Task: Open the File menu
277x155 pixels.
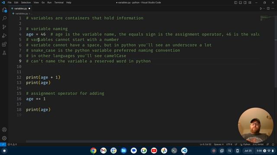Action: click(x=10, y=3)
